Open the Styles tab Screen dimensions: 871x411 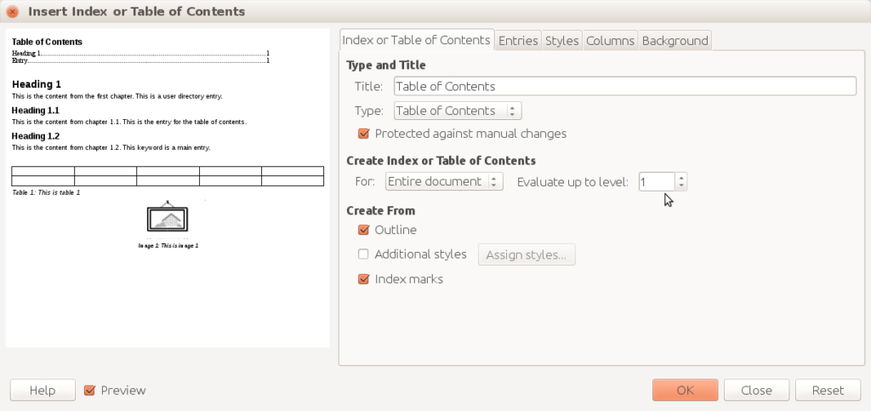[562, 41]
